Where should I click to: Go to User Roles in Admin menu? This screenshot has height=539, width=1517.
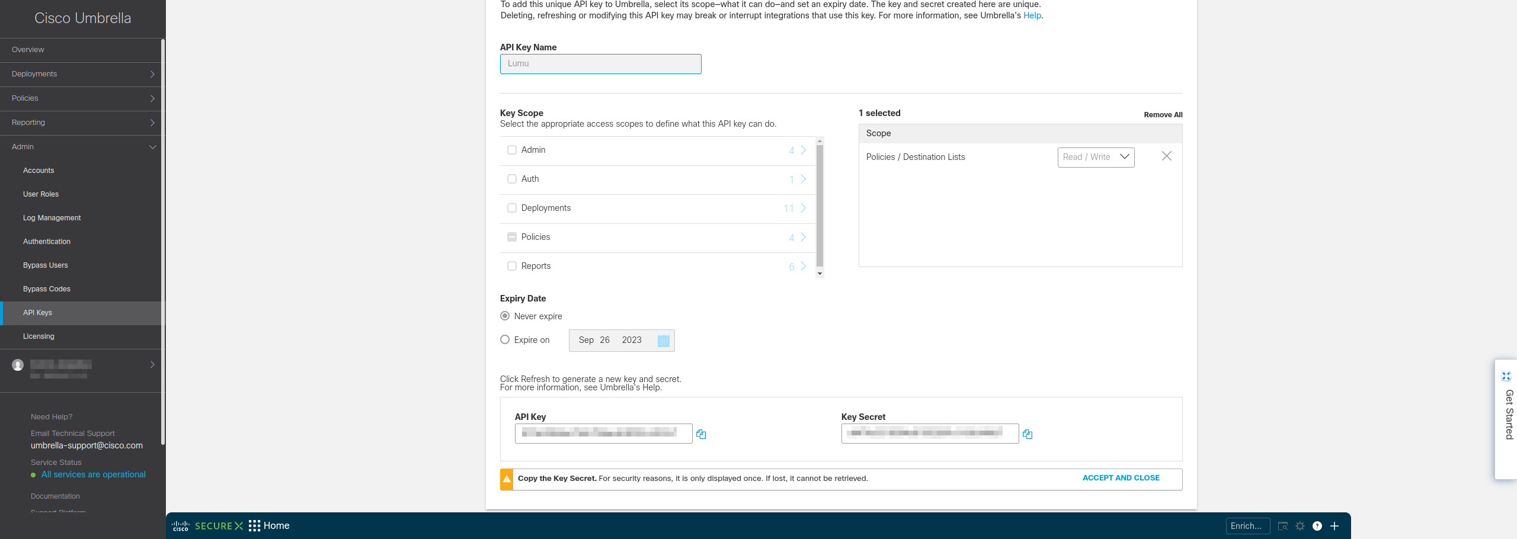[41, 194]
